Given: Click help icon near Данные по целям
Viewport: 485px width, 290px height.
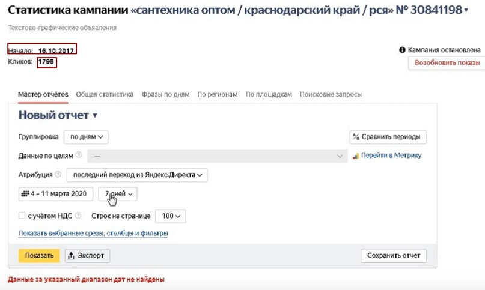Looking at the screenshot, I should coord(79,155).
